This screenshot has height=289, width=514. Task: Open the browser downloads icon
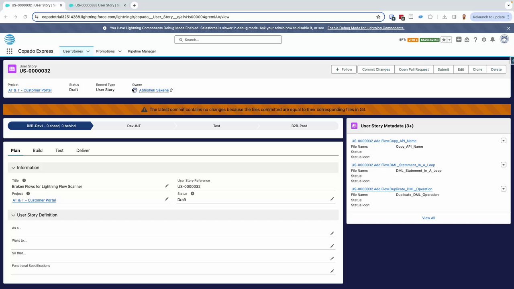point(445,17)
